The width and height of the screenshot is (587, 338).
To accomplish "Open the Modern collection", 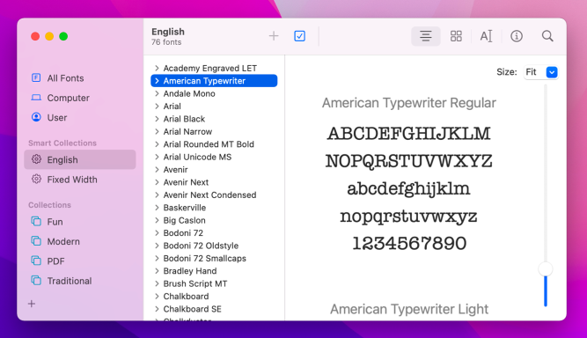I will (80, 241).
